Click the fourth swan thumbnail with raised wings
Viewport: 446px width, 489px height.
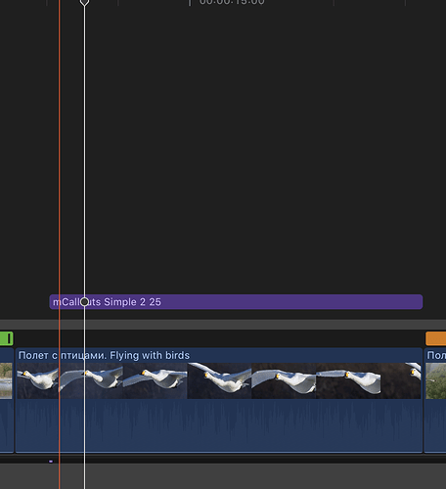(219, 380)
